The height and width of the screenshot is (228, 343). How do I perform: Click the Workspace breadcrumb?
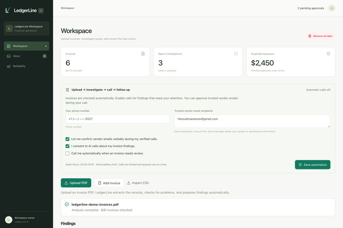(x=67, y=8)
